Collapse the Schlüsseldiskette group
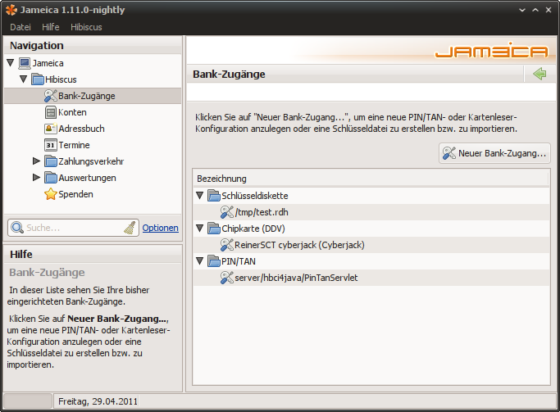560x412 pixels. pos(199,196)
